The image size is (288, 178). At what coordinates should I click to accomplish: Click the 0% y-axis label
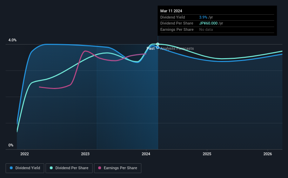(11, 145)
